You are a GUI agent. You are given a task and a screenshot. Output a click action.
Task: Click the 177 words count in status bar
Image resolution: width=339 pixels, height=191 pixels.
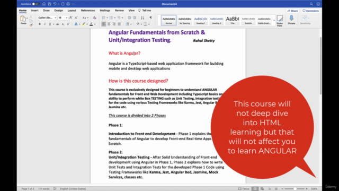tap(43, 189)
